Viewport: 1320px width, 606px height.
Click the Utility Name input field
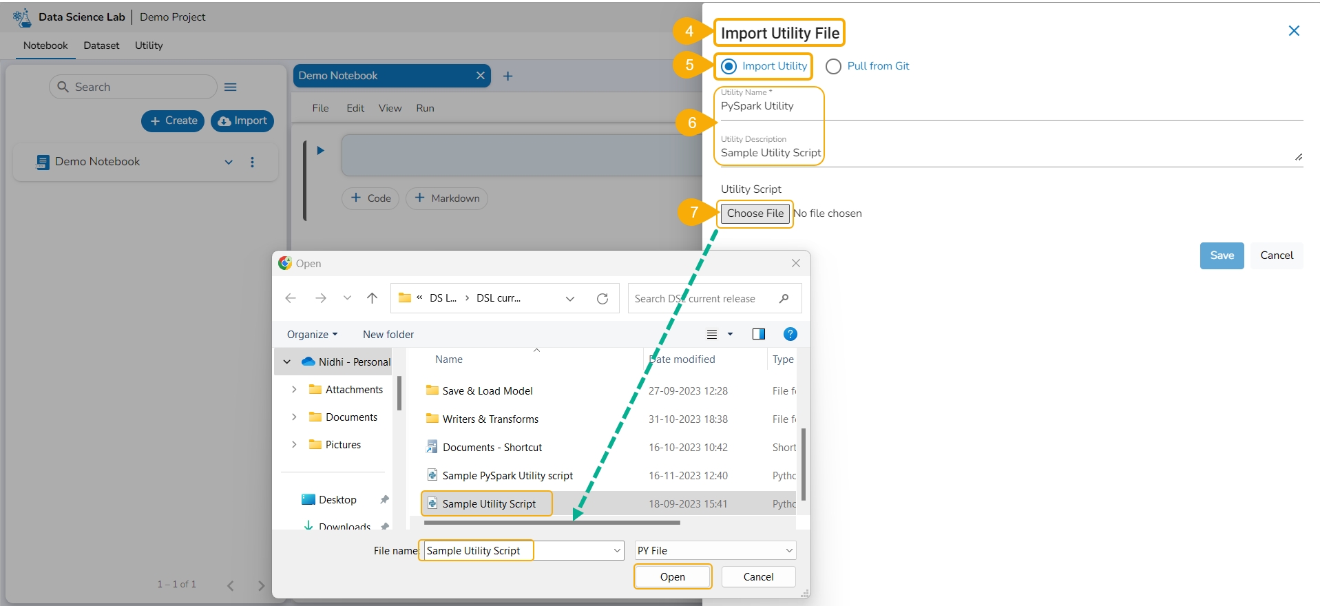click(1011, 106)
